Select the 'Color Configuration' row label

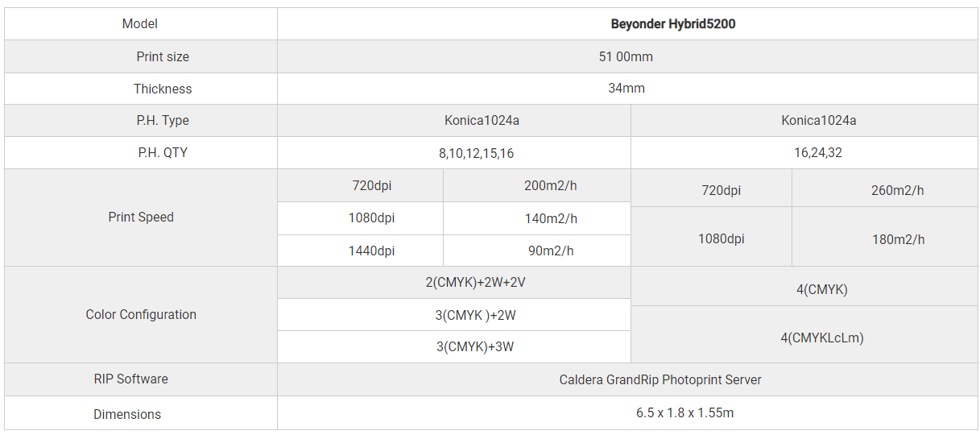[x=140, y=315]
